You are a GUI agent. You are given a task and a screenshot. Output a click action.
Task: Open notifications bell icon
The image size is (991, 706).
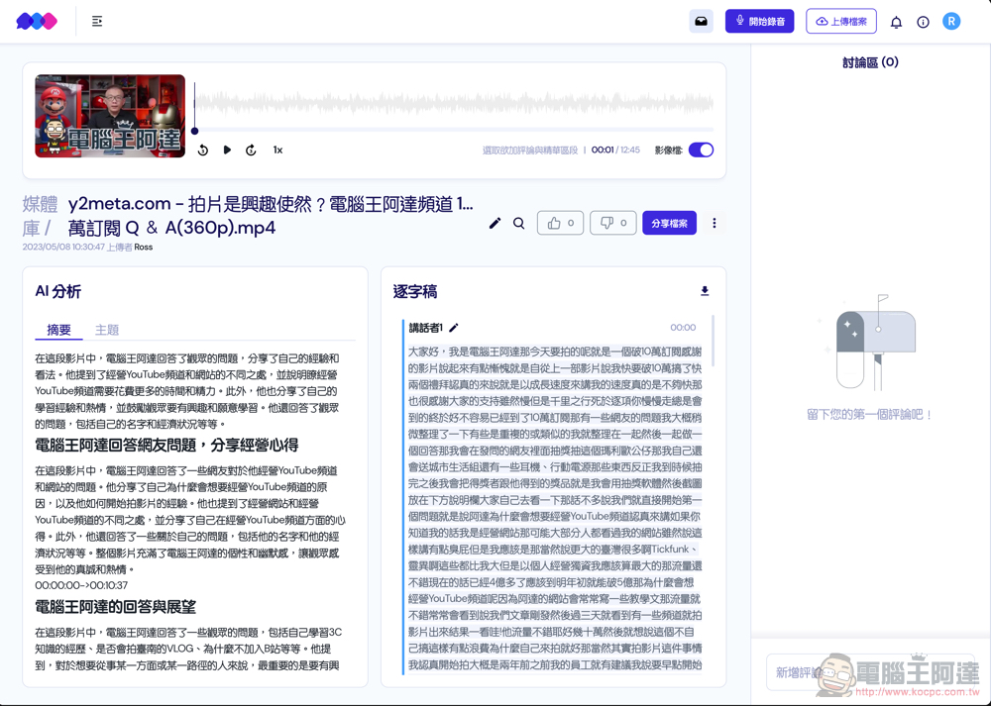(896, 22)
